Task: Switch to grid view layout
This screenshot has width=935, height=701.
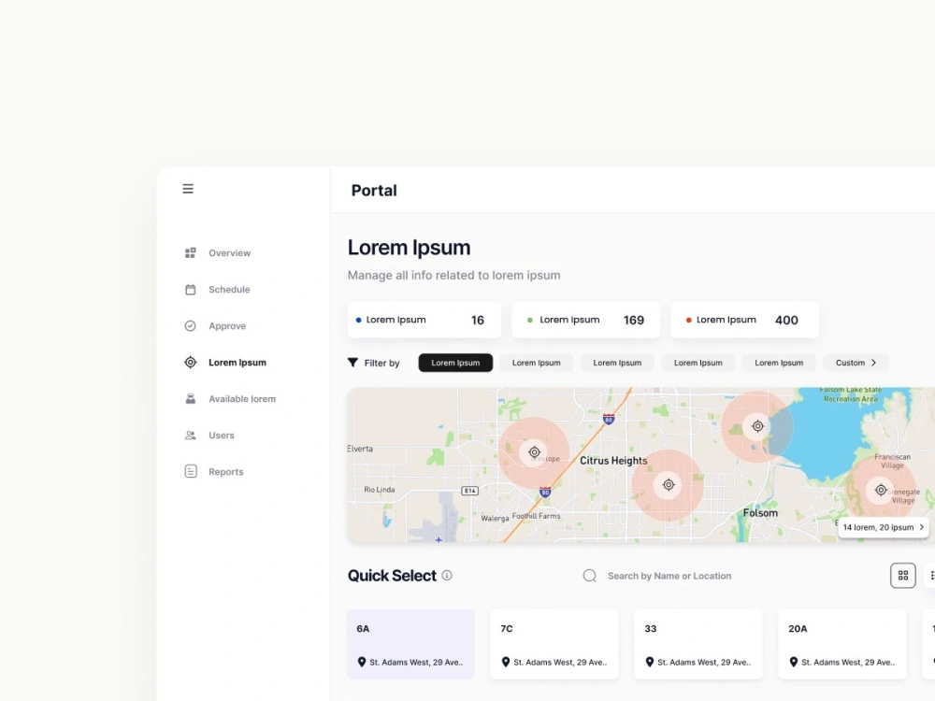Action: (x=903, y=575)
